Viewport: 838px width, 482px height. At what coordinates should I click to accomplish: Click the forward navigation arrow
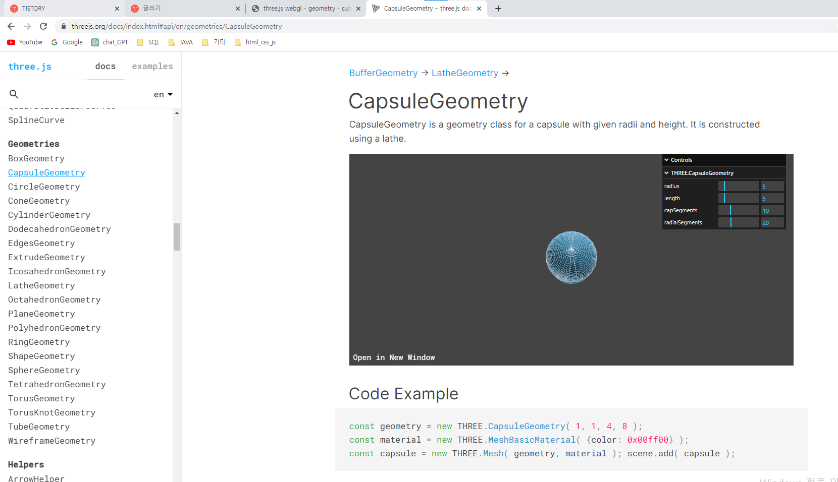[27, 26]
